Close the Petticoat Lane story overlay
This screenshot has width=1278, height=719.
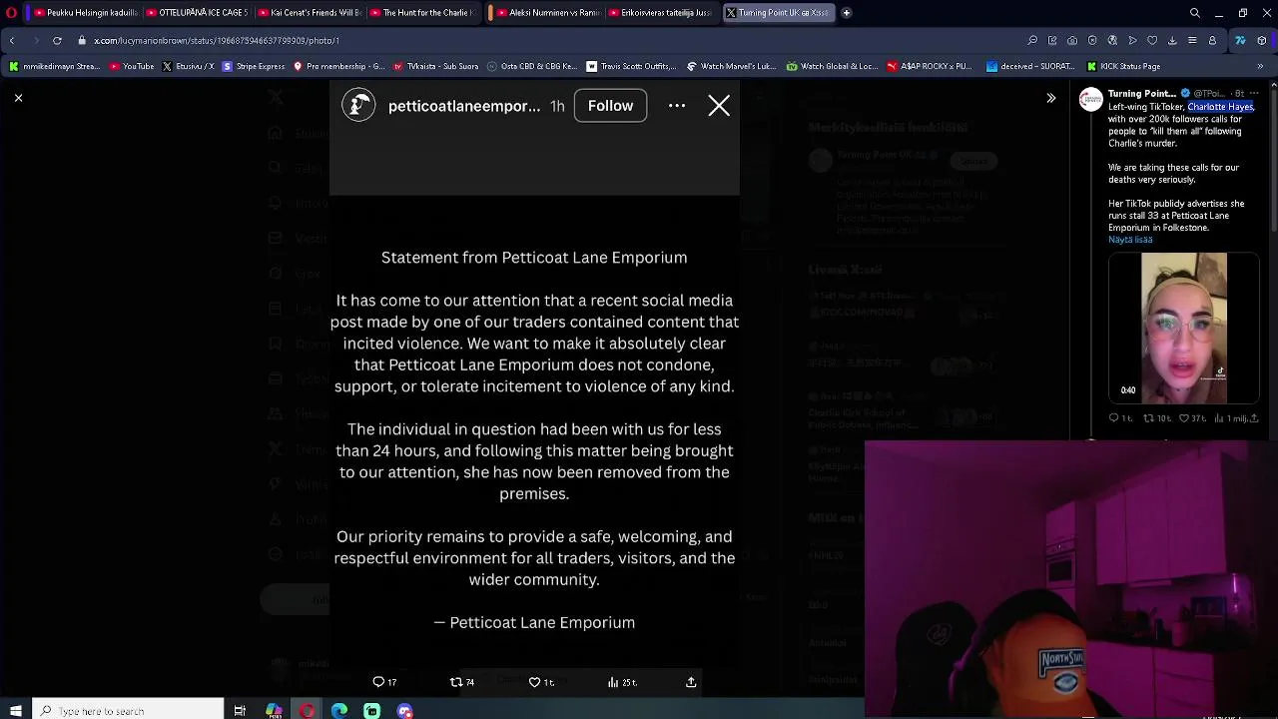click(x=719, y=106)
